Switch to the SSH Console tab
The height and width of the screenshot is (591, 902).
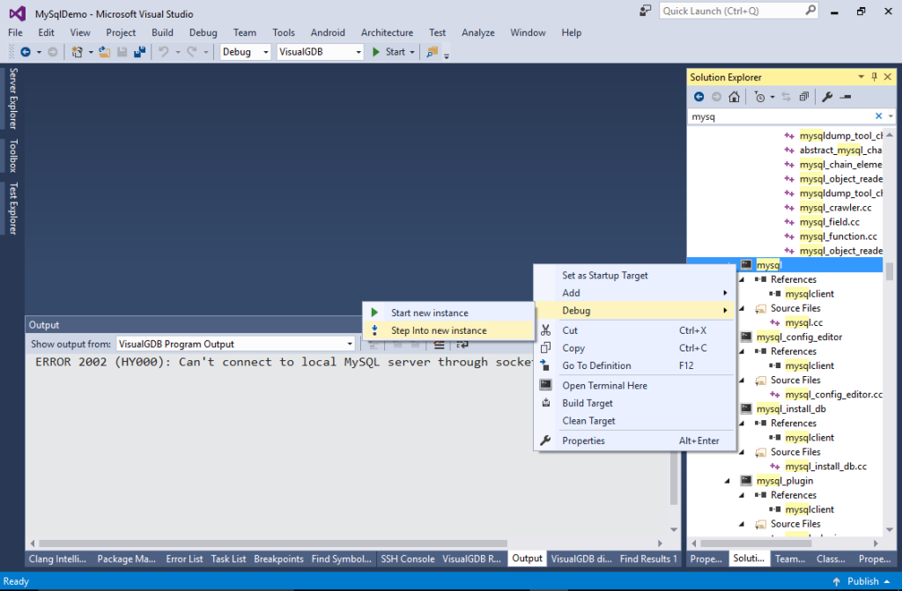[x=408, y=558]
